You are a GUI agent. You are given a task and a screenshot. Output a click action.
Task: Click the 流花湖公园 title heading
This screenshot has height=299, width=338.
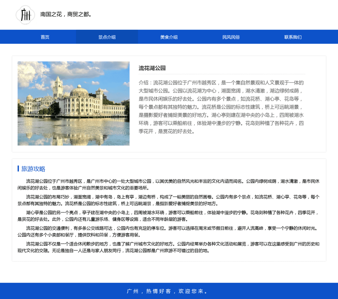[x=152, y=68]
